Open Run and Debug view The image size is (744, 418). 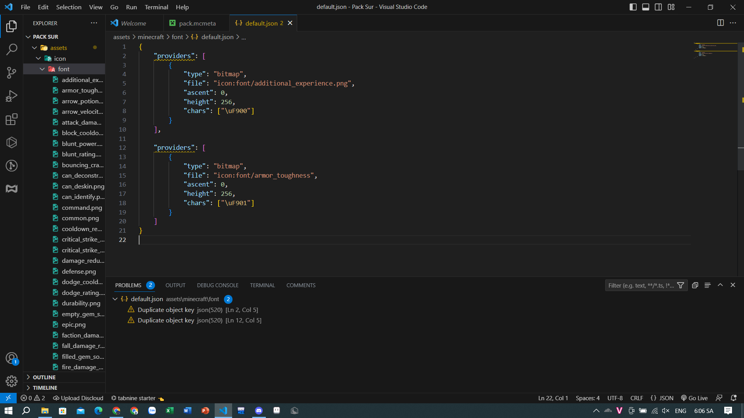coord(12,96)
